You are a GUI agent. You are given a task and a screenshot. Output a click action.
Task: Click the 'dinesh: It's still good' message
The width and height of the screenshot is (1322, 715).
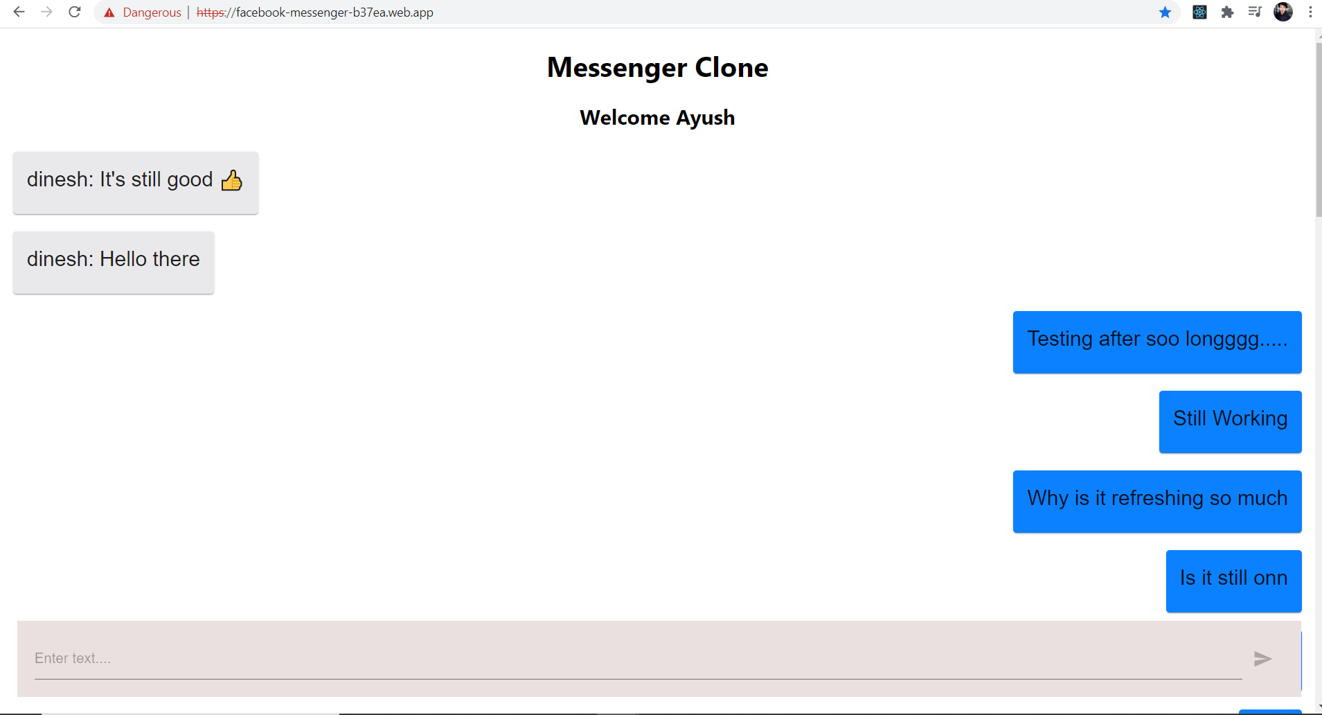136,183
